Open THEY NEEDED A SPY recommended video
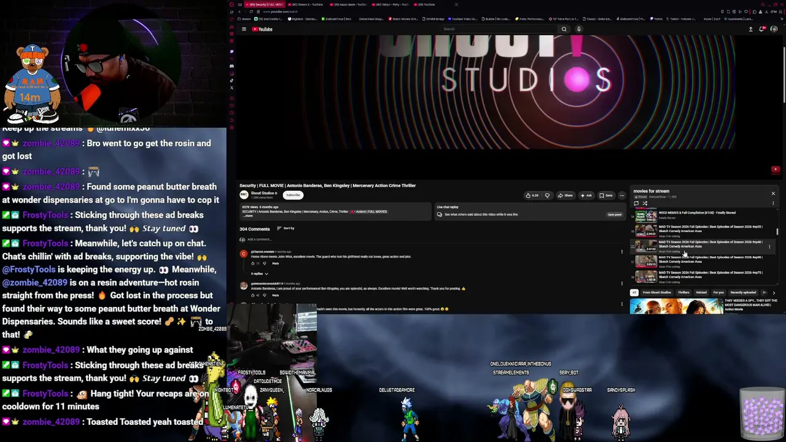786x442 pixels. 704,306
